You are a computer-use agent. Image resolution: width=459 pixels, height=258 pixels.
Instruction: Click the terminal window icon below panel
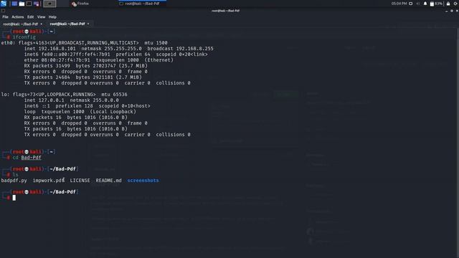coord(3,11)
